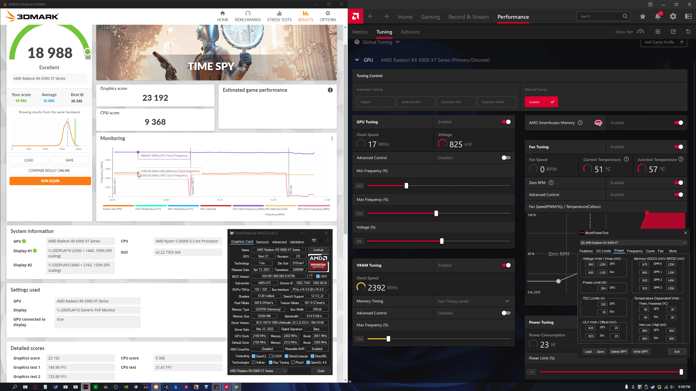
Task: Open help icon in AMD Software title bar
Action: [x=650, y=4]
